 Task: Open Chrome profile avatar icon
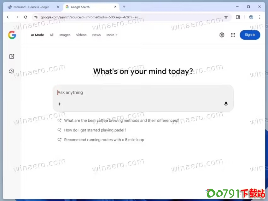tap(251, 17)
